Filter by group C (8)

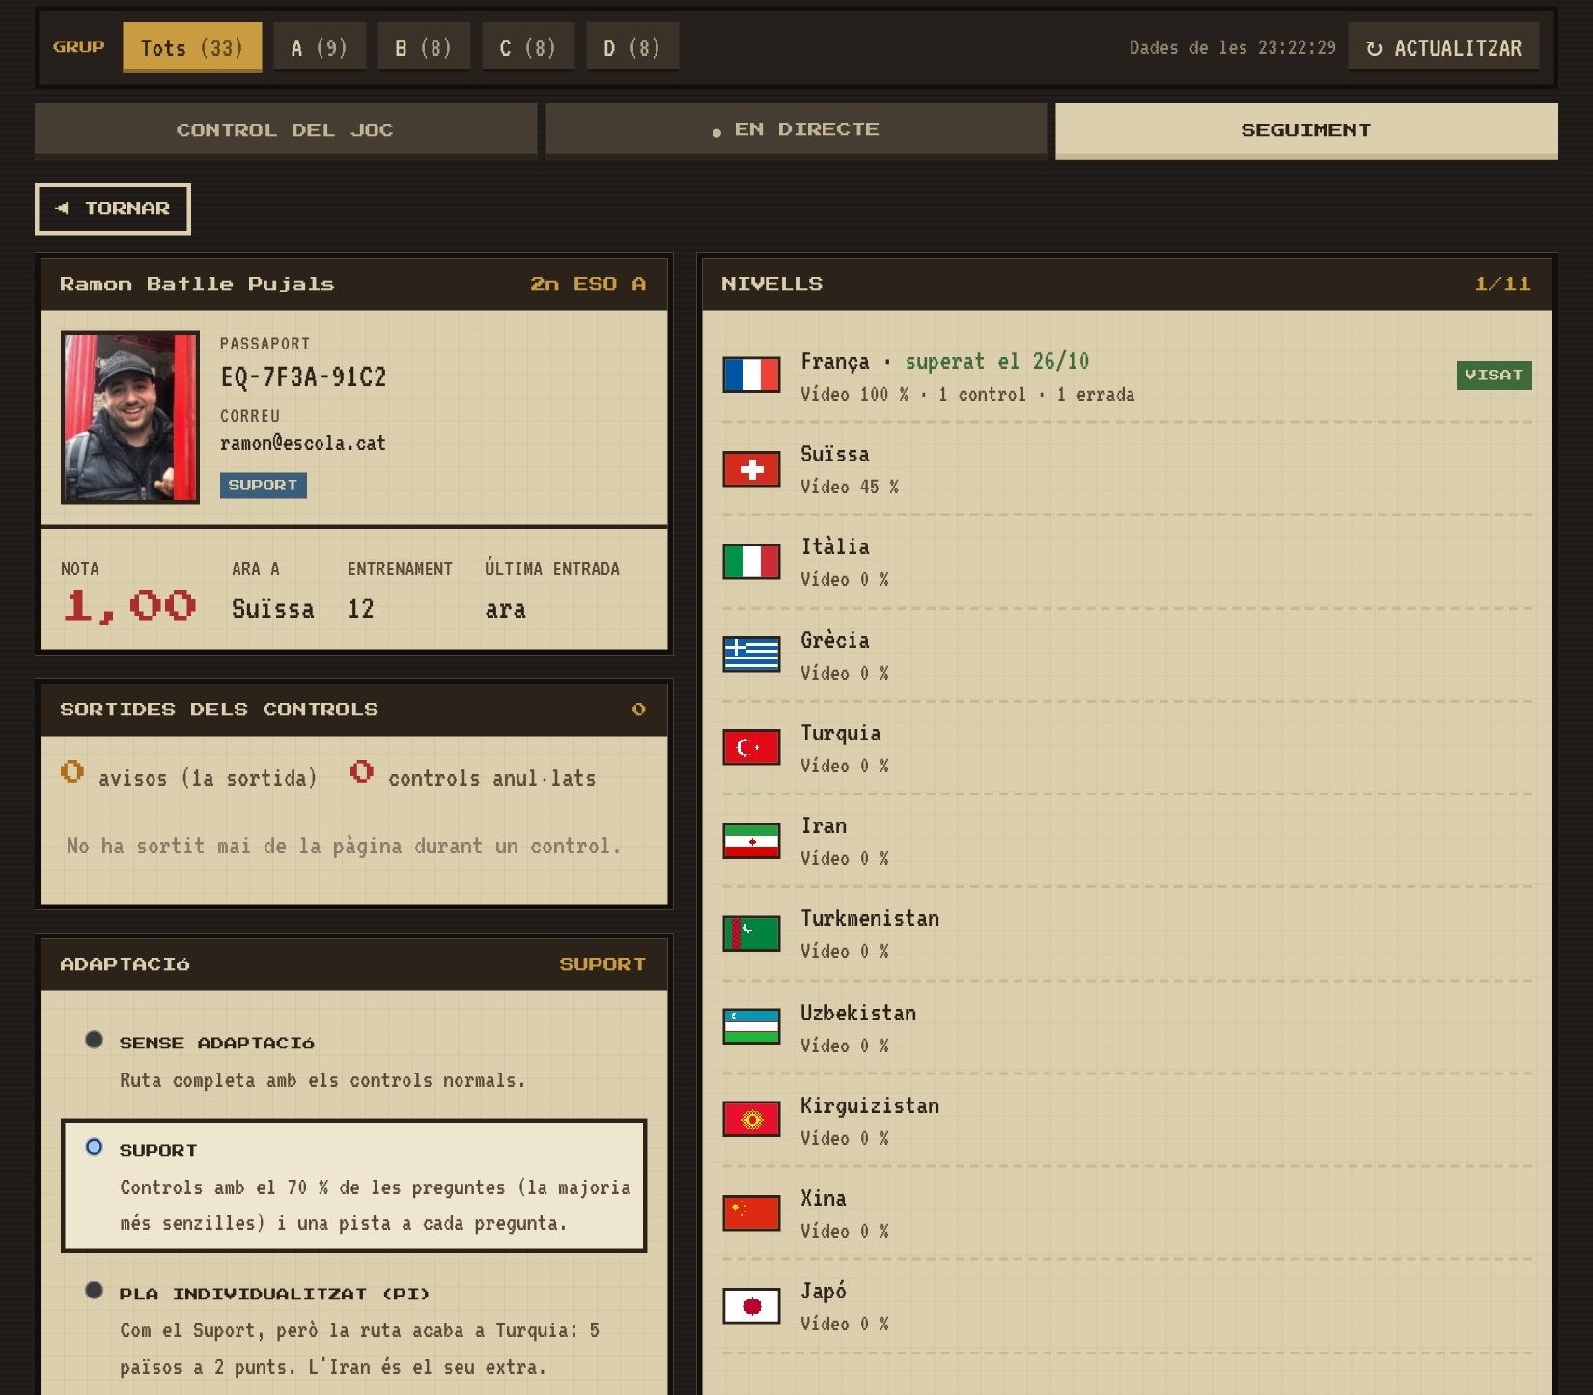[528, 47]
